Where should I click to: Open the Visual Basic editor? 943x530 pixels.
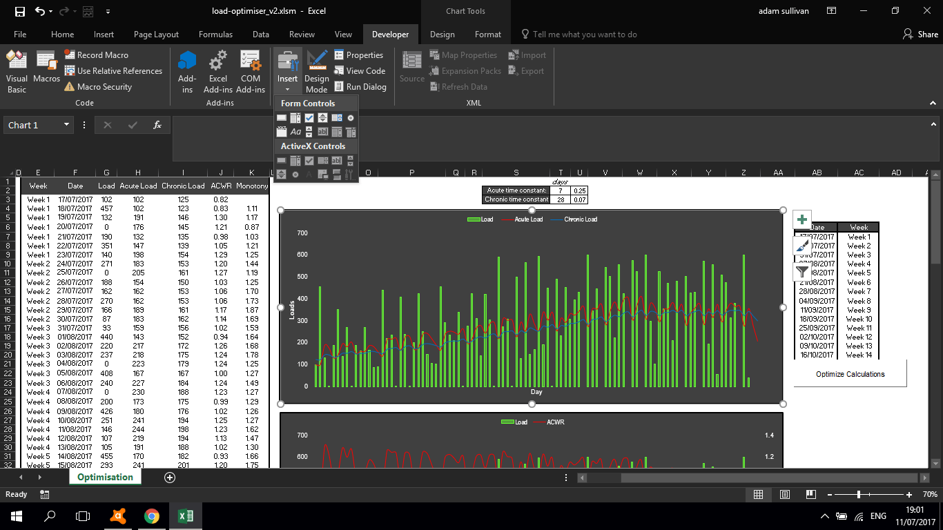[17, 72]
